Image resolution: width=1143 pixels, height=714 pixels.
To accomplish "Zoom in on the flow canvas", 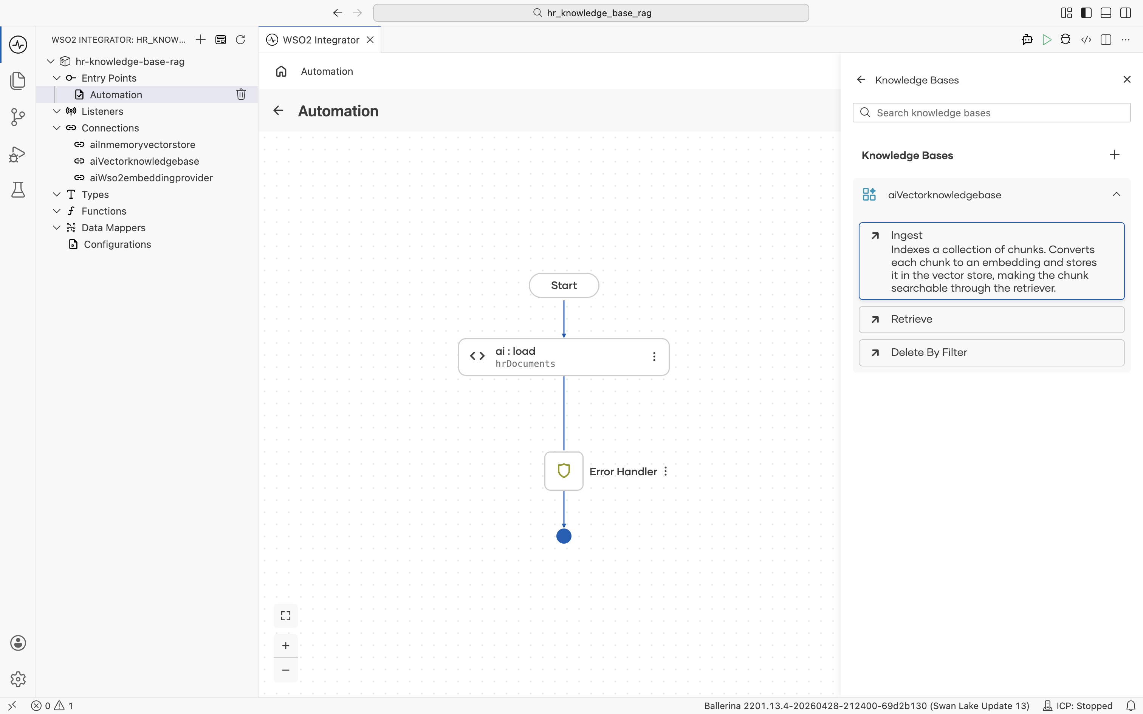I will coord(286,646).
